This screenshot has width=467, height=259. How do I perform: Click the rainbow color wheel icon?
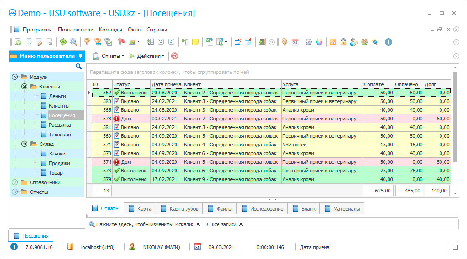click(x=319, y=42)
